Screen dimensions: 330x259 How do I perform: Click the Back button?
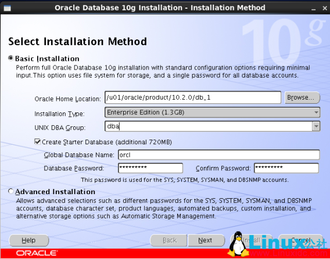click(x=168, y=240)
